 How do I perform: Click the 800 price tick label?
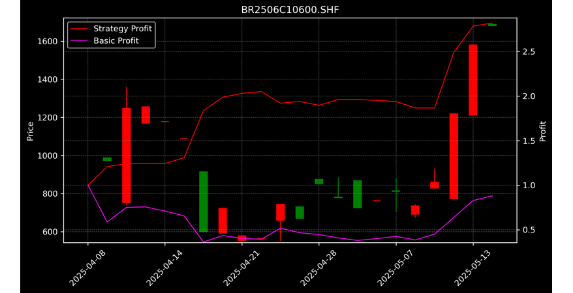click(50, 194)
